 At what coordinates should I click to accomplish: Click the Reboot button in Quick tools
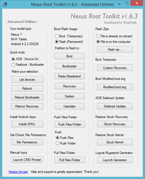tap(27, 89)
